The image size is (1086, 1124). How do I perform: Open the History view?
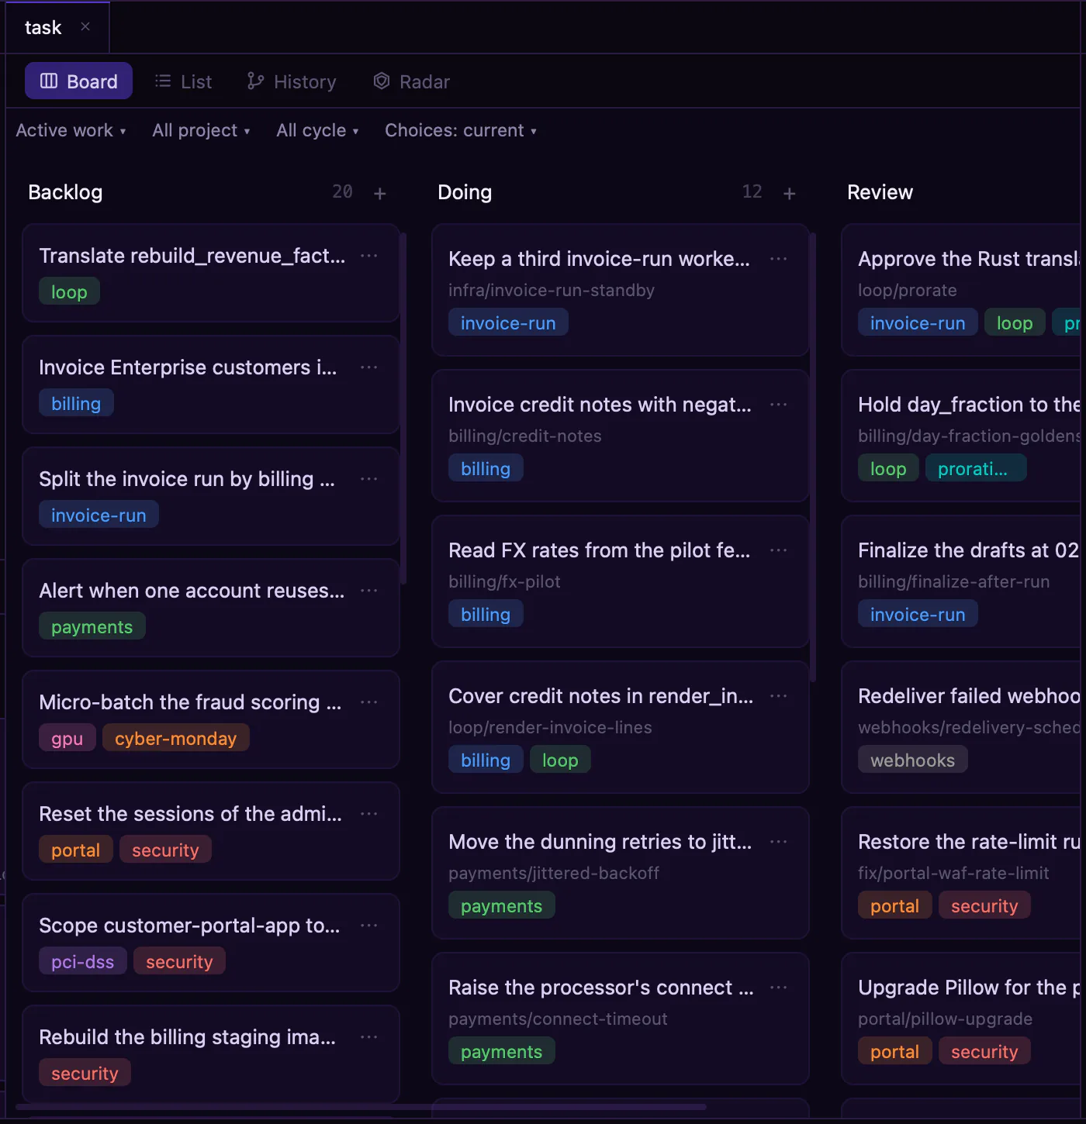coord(292,81)
